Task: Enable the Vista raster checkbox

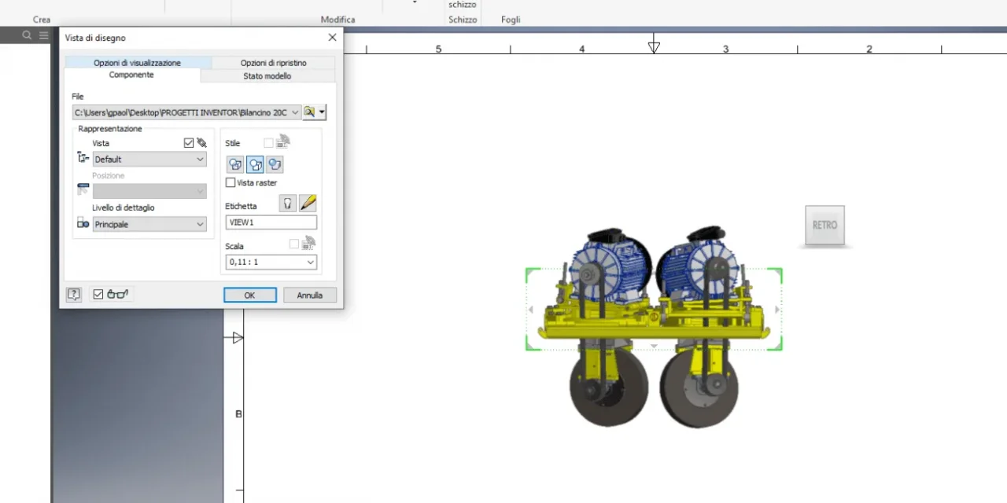Action: 231,182
